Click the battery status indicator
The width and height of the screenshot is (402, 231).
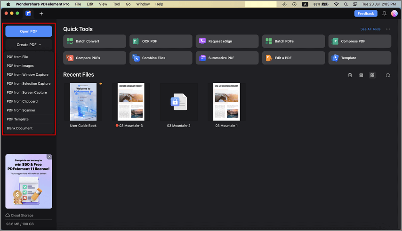click(x=321, y=4)
